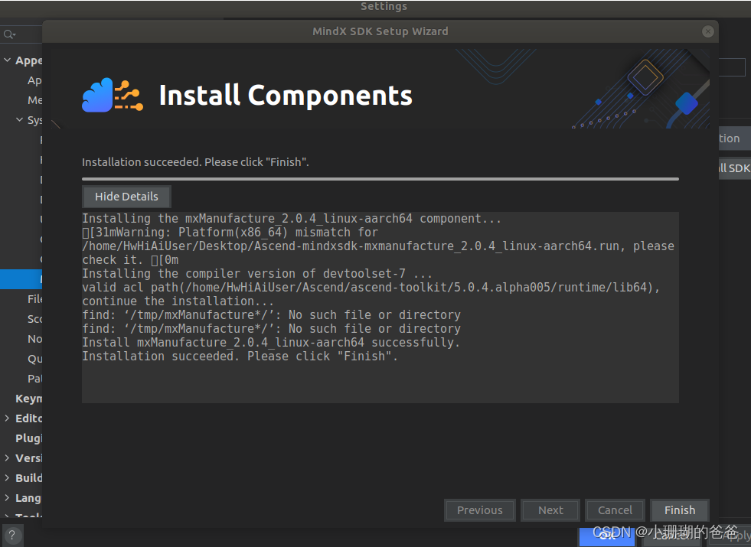Click the Previous button
This screenshot has width=751, height=547.
(479, 510)
